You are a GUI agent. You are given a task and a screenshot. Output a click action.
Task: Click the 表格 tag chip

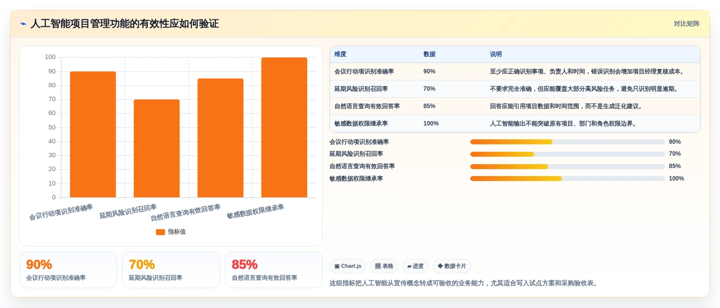(384, 266)
